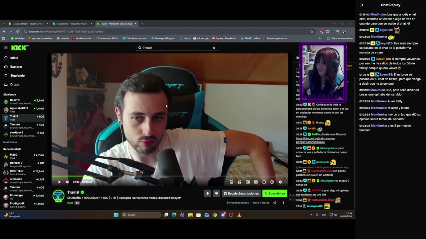Play the Train9 VOD video
This screenshot has width=426, height=239.
(59, 182)
